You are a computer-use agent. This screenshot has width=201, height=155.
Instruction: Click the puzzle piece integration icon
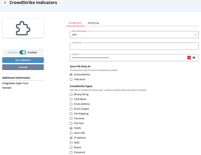23,28
